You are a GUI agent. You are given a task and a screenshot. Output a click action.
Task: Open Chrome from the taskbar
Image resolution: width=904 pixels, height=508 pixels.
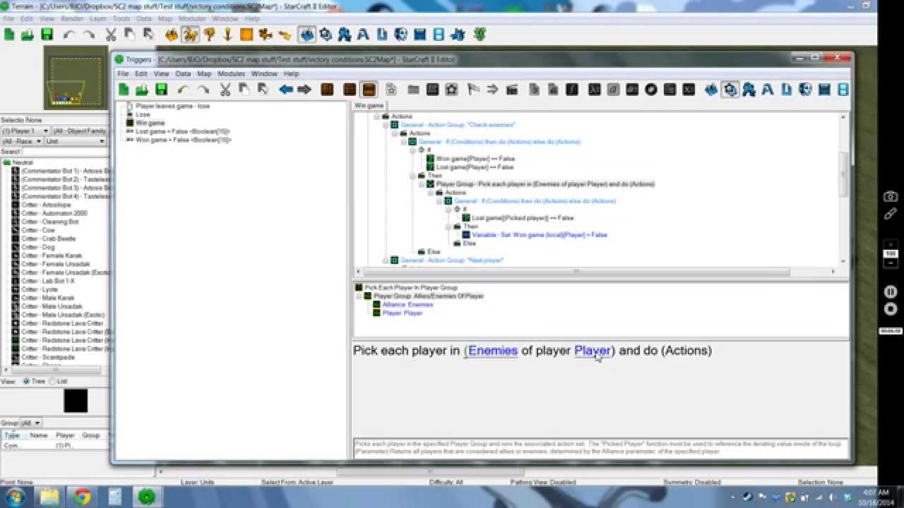(x=82, y=497)
